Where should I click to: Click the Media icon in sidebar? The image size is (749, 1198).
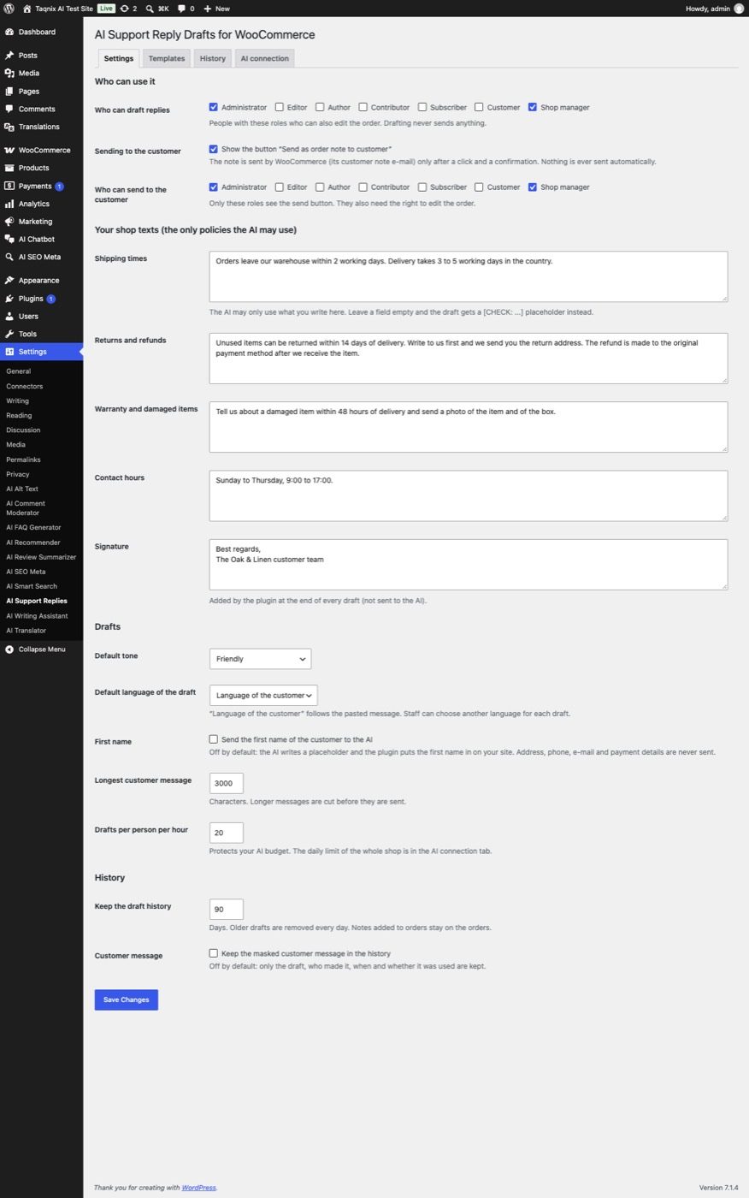pos(9,74)
